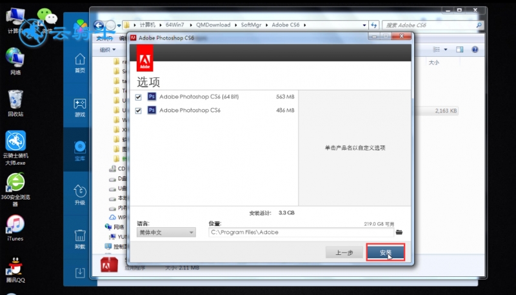Click the 安装 install button

[x=385, y=252]
